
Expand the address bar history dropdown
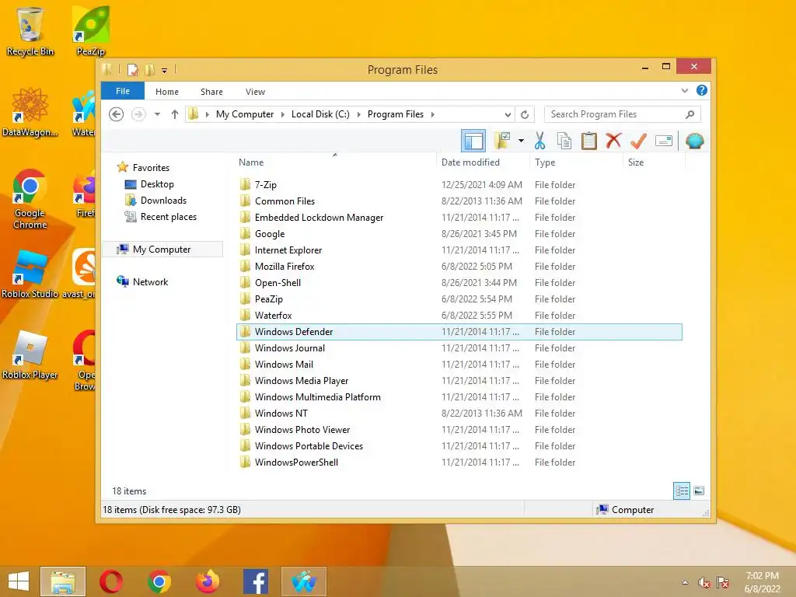coord(507,114)
